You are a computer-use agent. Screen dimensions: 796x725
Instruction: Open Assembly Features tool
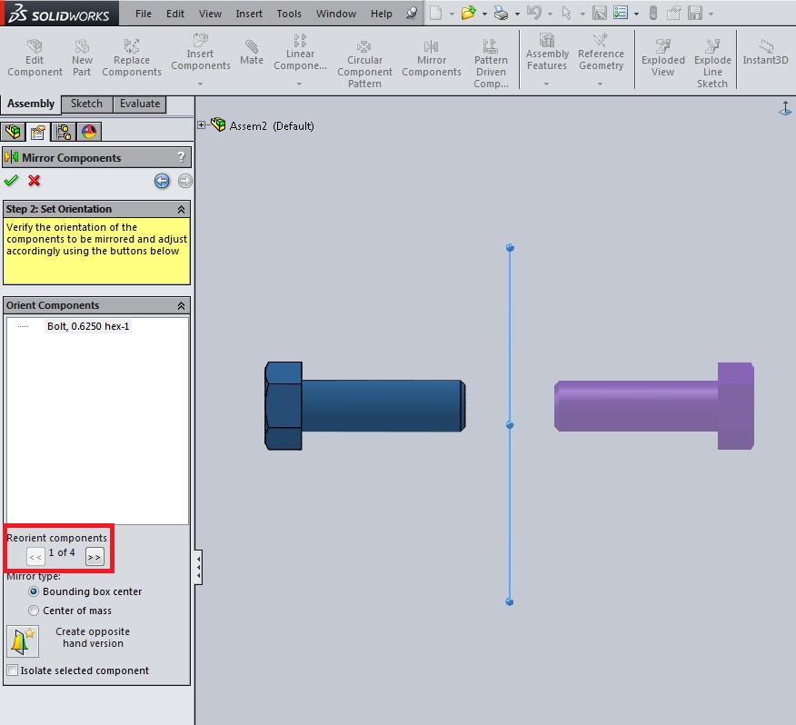tap(547, 53)
